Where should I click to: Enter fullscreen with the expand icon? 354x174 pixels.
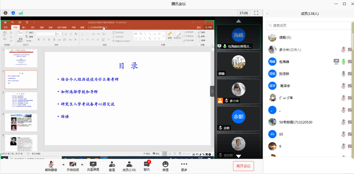[256, 13]
